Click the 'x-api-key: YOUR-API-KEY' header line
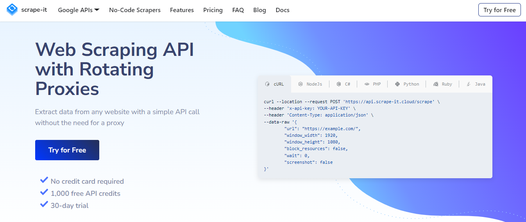 click(x=310, y=108)
